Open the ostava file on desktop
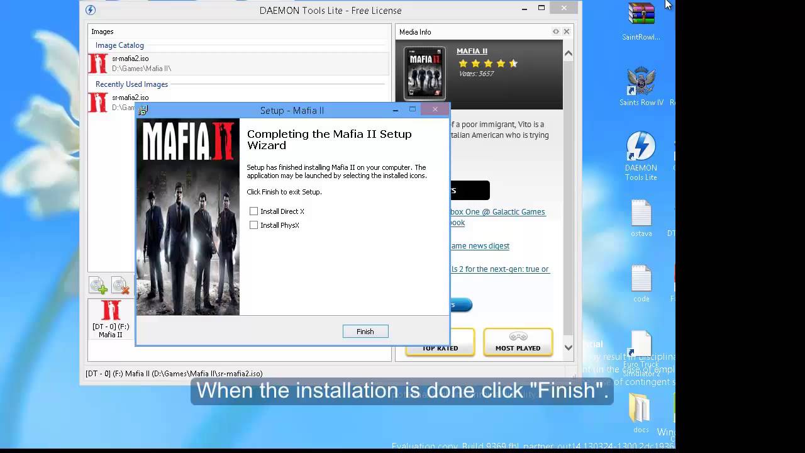 (641, 218)
